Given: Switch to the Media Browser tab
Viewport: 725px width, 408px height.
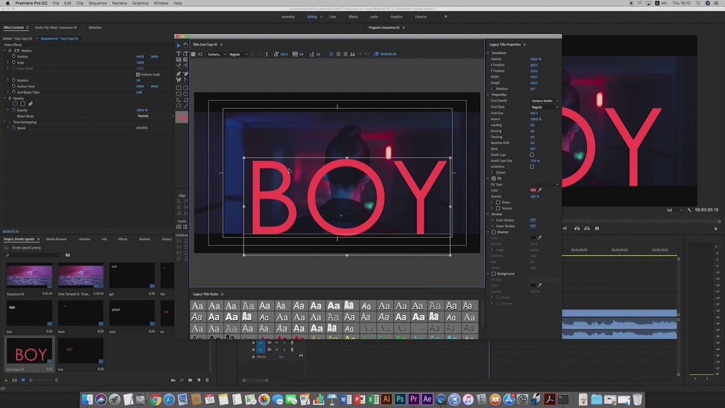Looking at the screenshot, I should [x=56, y=239].
